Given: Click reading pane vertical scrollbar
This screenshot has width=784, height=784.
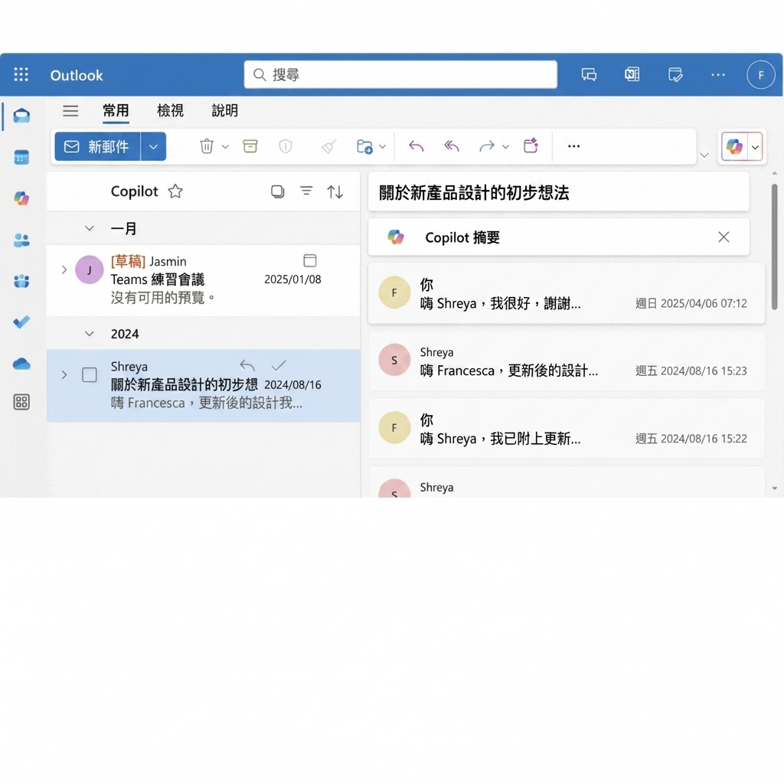Looking at the screenshot, I should pos(775,247).
